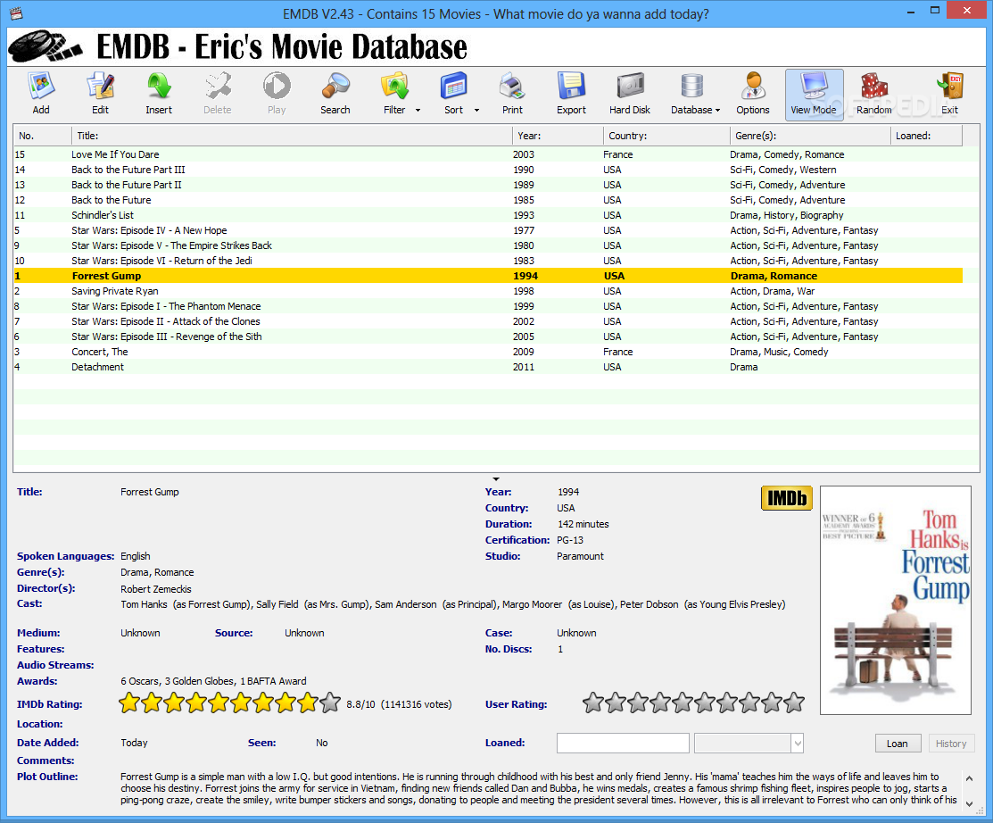Open the Options dialog
The width and height of the screenshot is (993, 823).
[752, 94]
